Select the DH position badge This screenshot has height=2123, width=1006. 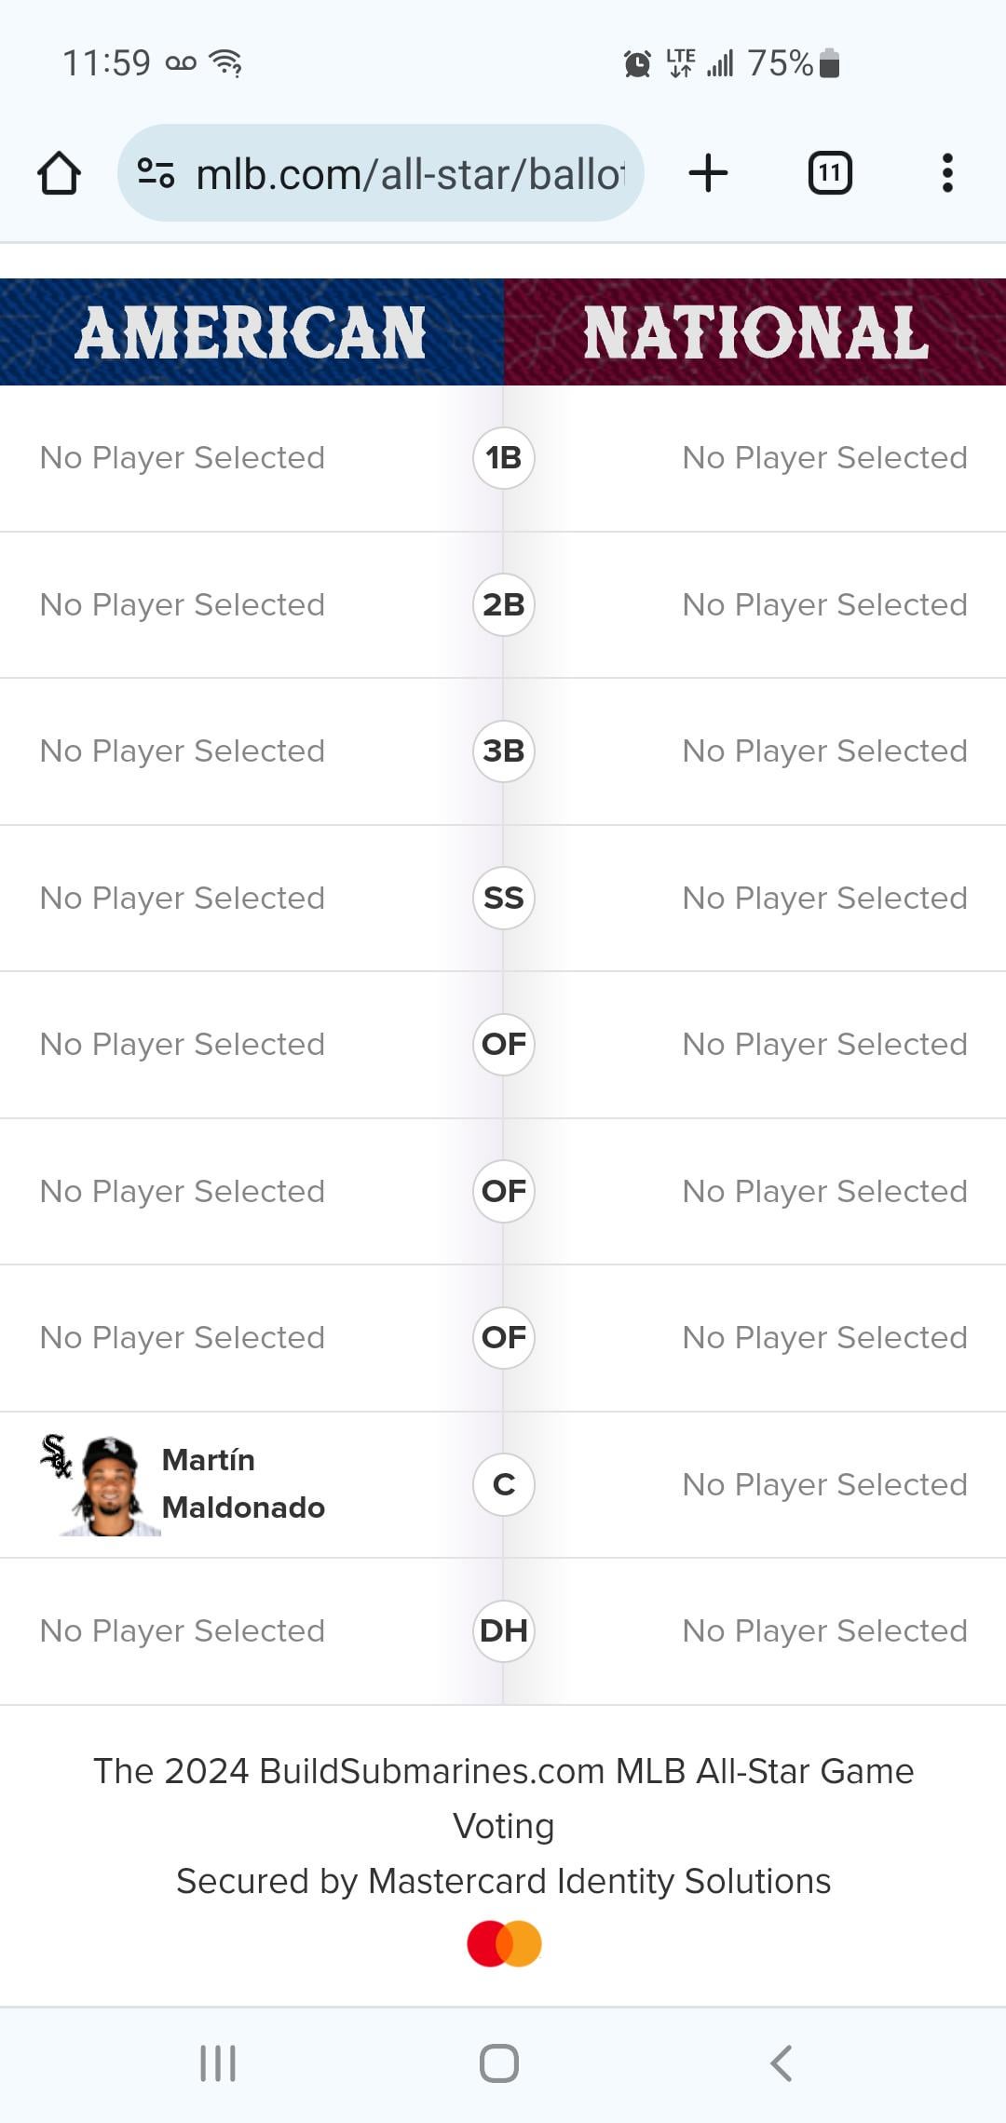click(504, 1631)
